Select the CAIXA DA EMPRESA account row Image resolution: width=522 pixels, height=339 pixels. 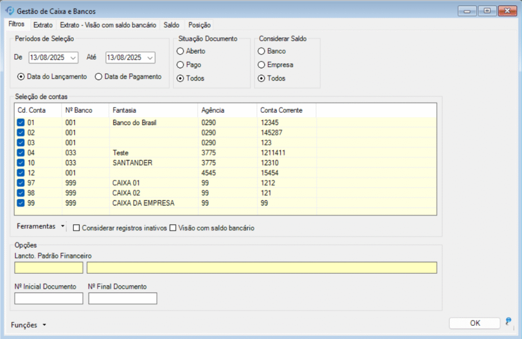143,203
